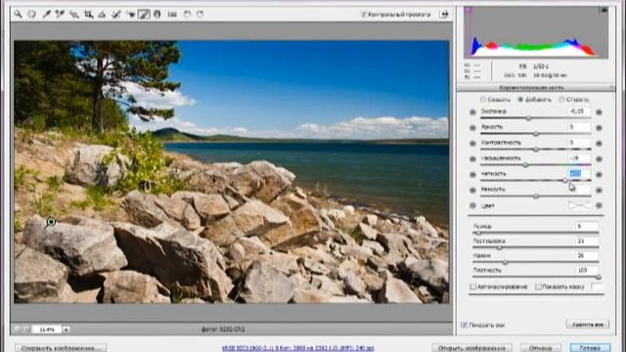
Task: Click the Отмена button
Action: point(541,348)
